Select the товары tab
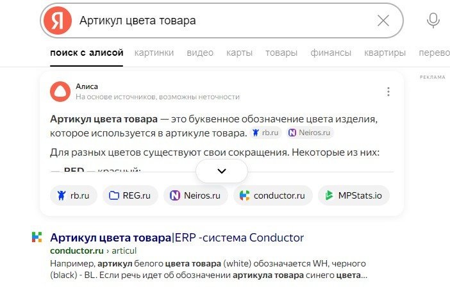Screen dimensions: 450x303 coord(281,53)
